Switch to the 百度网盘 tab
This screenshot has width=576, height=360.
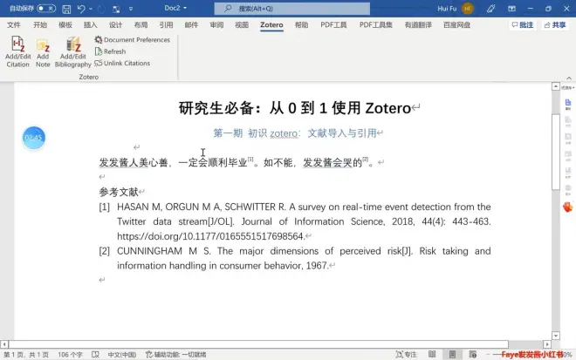point(456,25)
